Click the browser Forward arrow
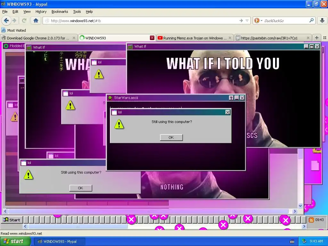Screen dimensions: 328x246 point(14,20)
